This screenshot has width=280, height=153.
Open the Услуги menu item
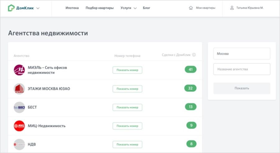pyautogui.click(x=126, y=8)
